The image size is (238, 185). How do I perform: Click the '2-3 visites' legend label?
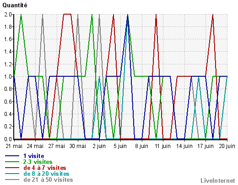tap(38, 162)
